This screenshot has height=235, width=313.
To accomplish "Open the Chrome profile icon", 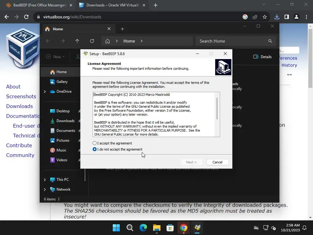I will pyautogui.click(x=296, y=17).
